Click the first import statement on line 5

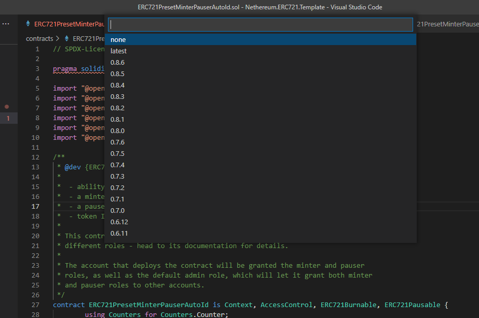coord(78,89)
